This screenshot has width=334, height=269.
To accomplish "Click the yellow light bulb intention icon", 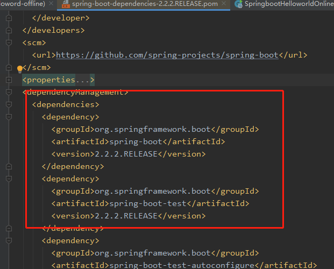I will 20,69.
